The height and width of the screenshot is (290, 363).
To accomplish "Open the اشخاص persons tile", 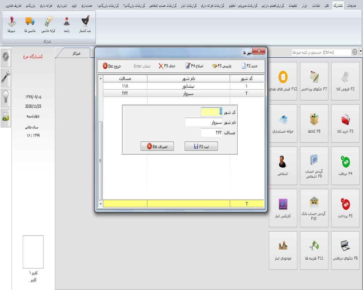I will click(283, 166).
